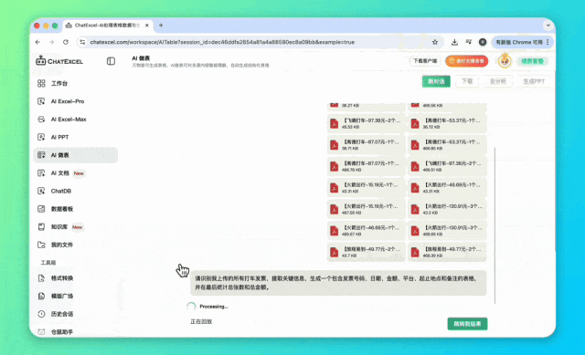Click the 正在回放 label
The height and width of the screenshot is (355, 585).
tap(201, 321)
